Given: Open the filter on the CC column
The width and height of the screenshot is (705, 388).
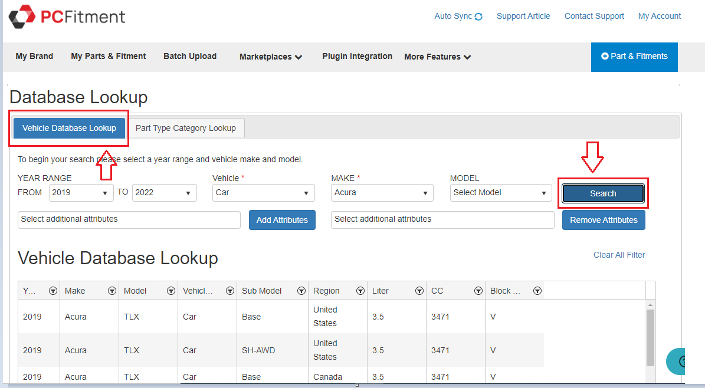Looking at the screenshot, I should click(x=478, y=291).
